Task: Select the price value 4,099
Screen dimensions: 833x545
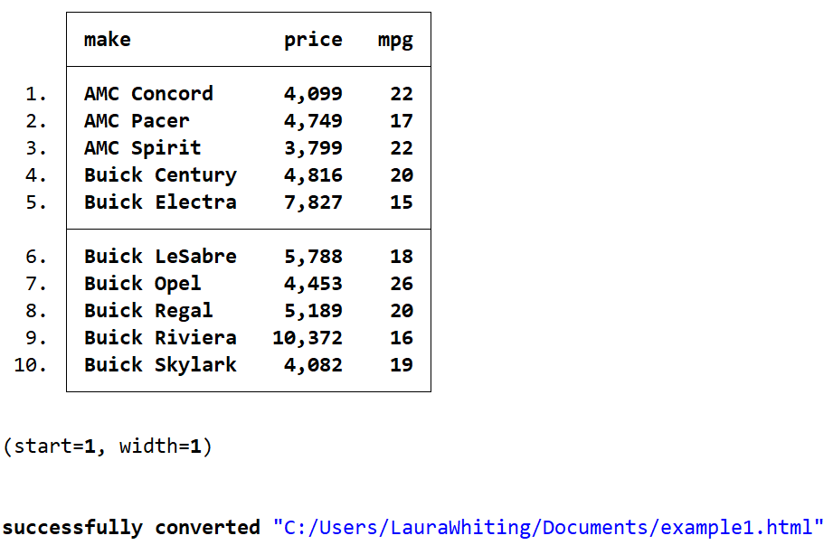Action: (313, 94)
